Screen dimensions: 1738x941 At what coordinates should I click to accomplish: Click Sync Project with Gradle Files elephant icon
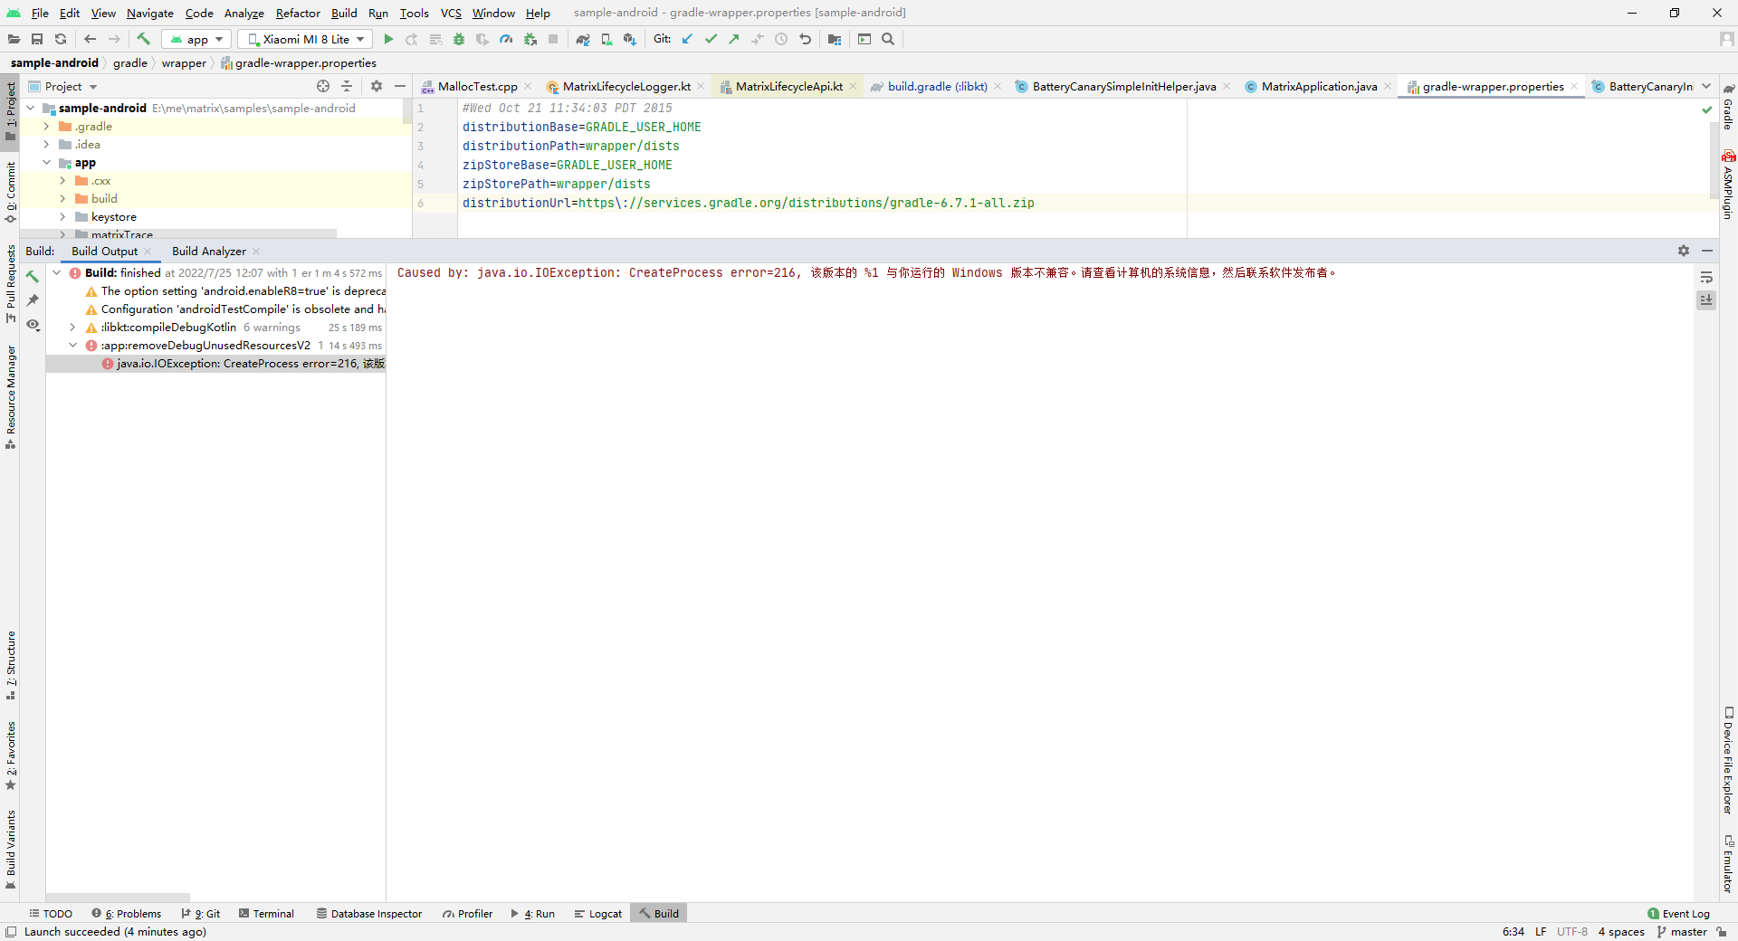pyautogui.click(x=583, y=39)
